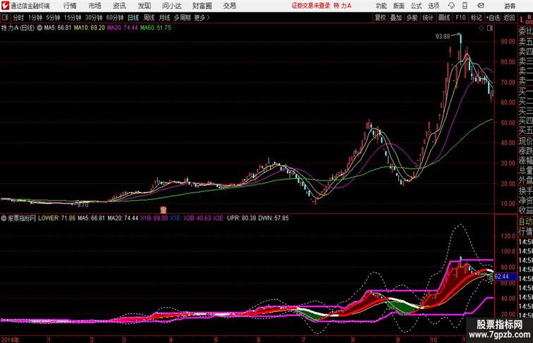Screen dimensions: 533x343
Task: Open the 发现 menu
Action: click(144, 6)
